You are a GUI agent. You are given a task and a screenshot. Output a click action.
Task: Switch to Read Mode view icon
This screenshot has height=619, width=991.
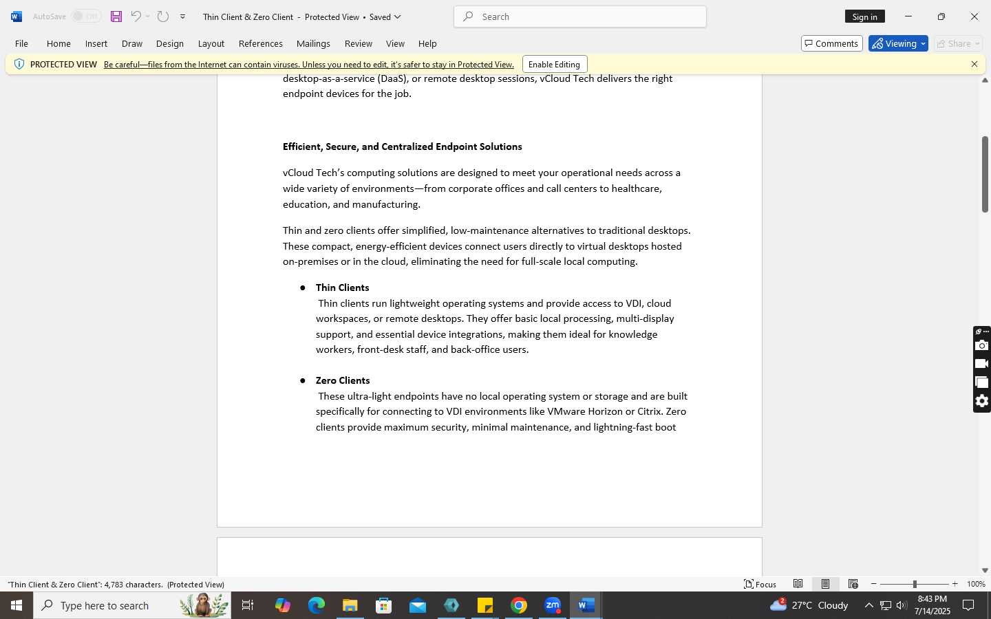798,584
